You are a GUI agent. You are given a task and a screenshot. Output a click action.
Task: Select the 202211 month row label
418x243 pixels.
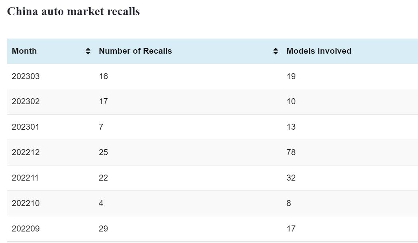[x=26, y=178]
